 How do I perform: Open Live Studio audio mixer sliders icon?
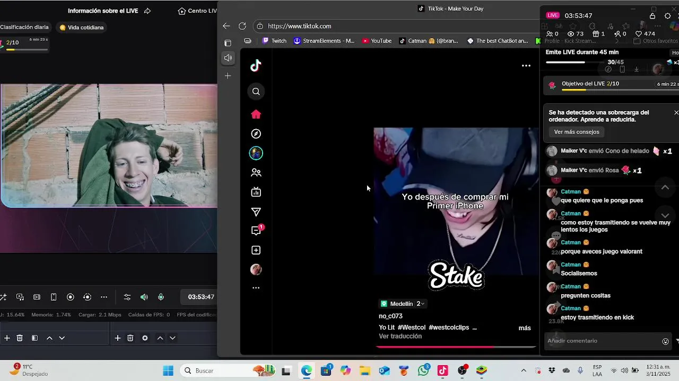coord(127,297)
